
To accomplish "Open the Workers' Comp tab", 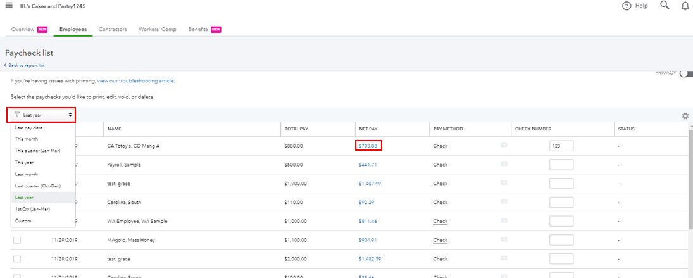I will 157,29.
